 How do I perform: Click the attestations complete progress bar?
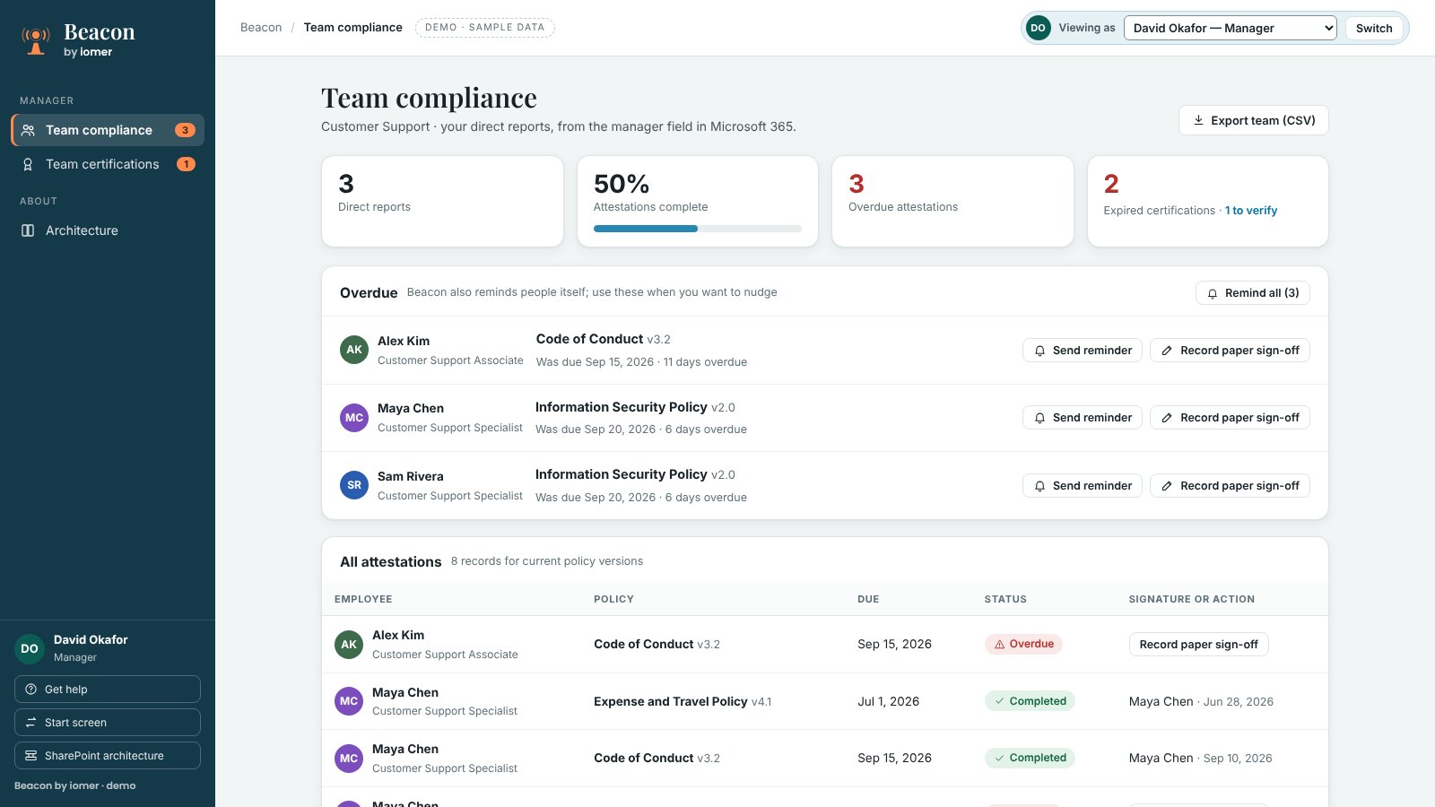pyautogui.click(x=697, y=229)
